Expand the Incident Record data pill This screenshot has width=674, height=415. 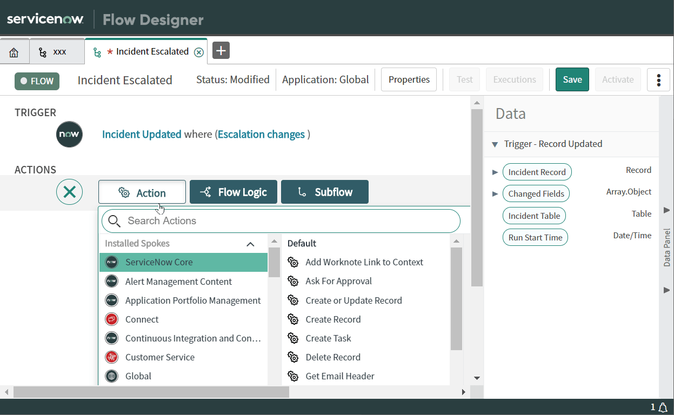[495, 172]
